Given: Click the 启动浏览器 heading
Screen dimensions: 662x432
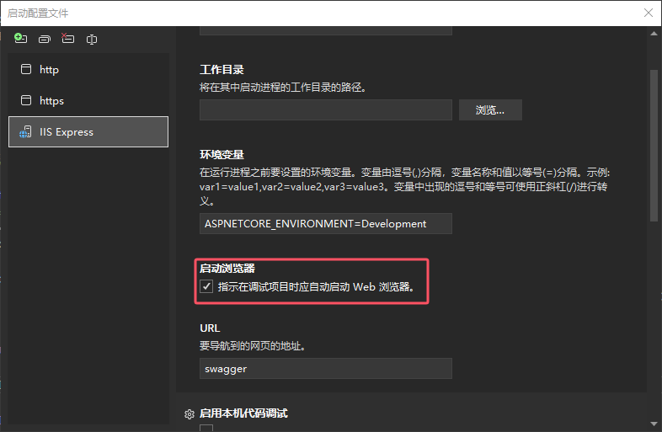Looking at the screenshot, I should 227,268.
